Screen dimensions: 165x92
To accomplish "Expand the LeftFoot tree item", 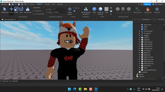I will tap(139, 38).
